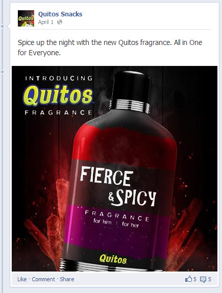The width and height of the screenshot is (222, 293).
Task: Click the number beside the thumbs-up icon
Action: coord(195,279)
